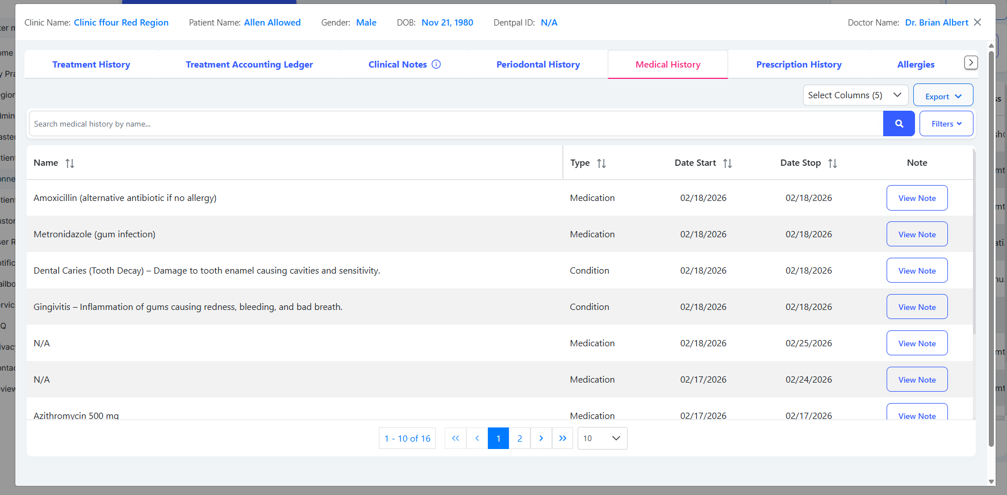The width and height of the screenshot is (1007, 495).
Task: Jump to first page of results
Action: tap(456, 438)
